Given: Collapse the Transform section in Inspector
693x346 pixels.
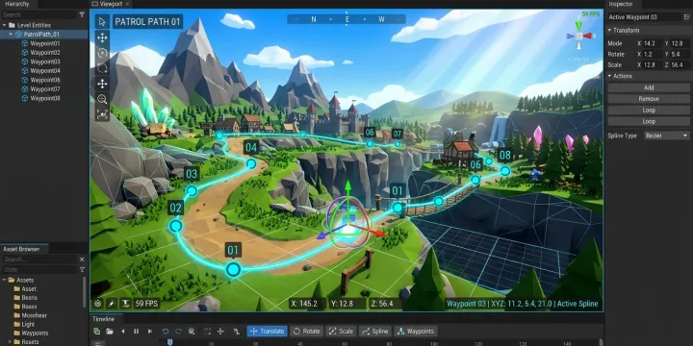Looking at the screenshot, I should coord(609,31).
